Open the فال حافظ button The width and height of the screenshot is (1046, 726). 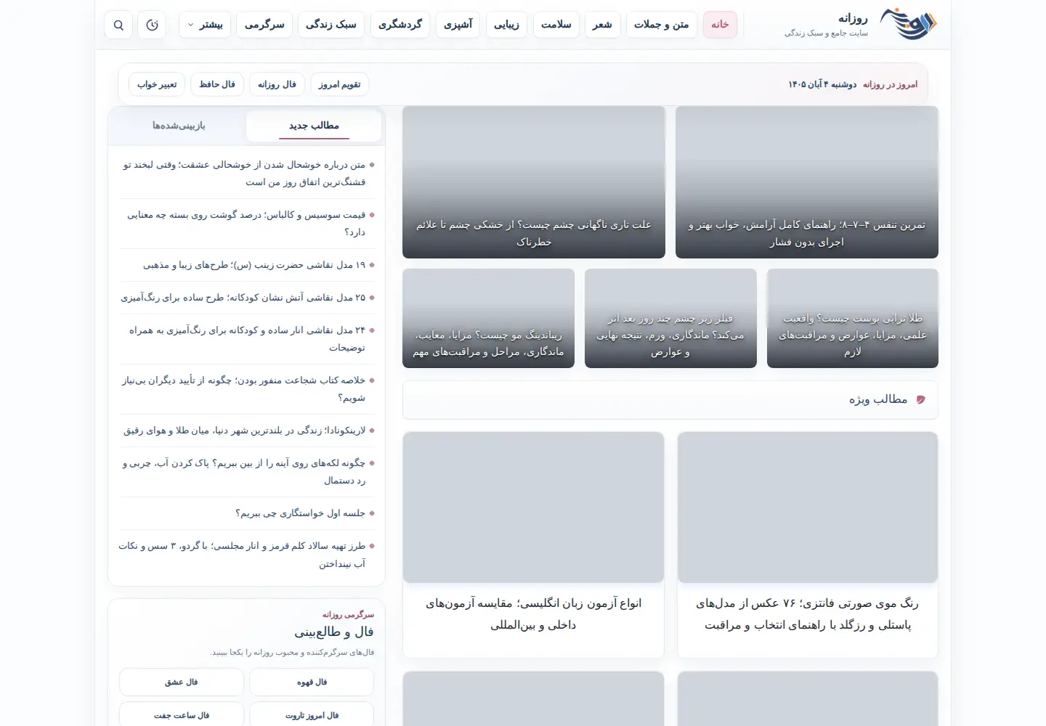[217, 84]
